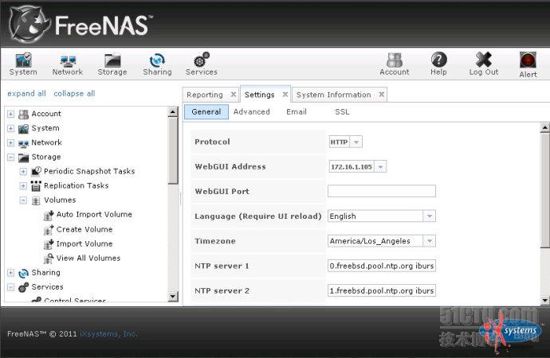Screen dimensions: 550x358
Task: Click the WebGUI Port input field
Action: click(382, 191)
